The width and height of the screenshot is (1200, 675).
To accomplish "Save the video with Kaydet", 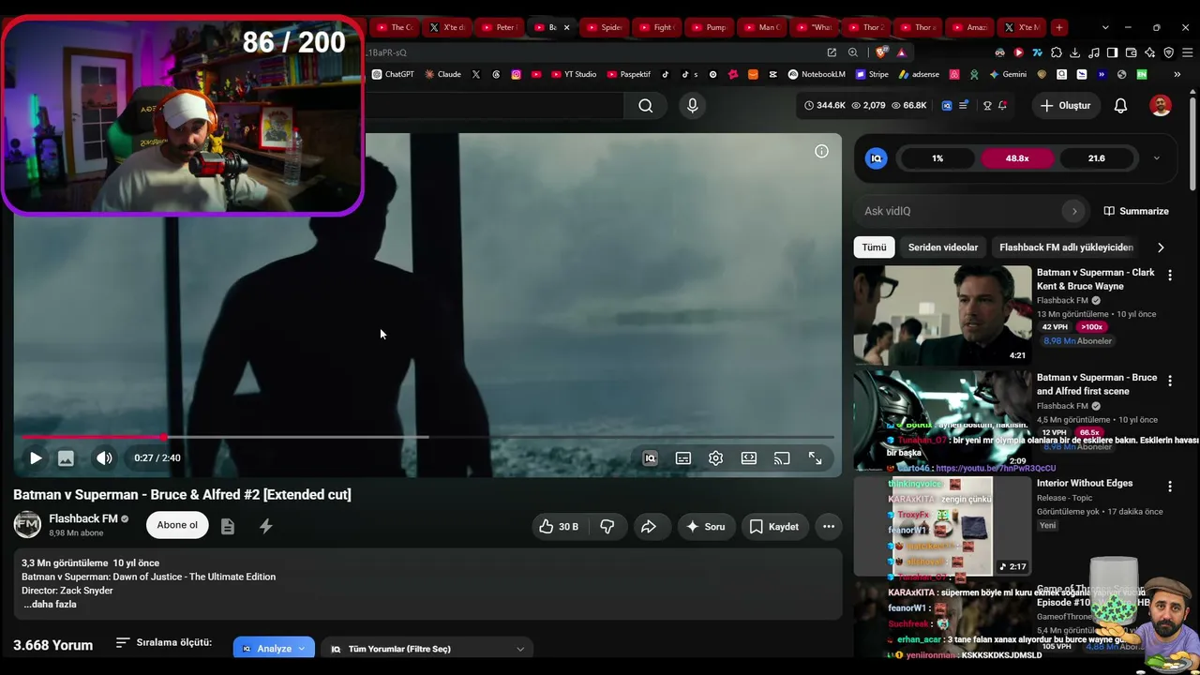I will pos(774,527).
